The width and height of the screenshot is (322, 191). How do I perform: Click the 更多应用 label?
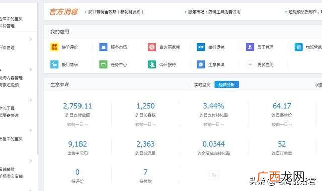[265, 65]
